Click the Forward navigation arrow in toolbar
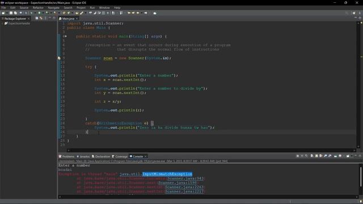The image size is (363, 204). pos(146,13)
